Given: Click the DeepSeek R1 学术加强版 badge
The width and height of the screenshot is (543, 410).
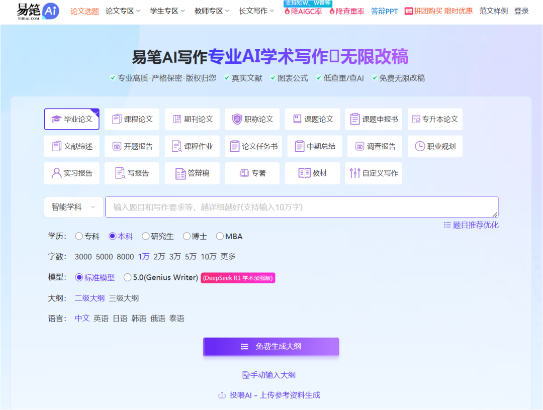Looking at the screenshot, I should click(238, 278).
